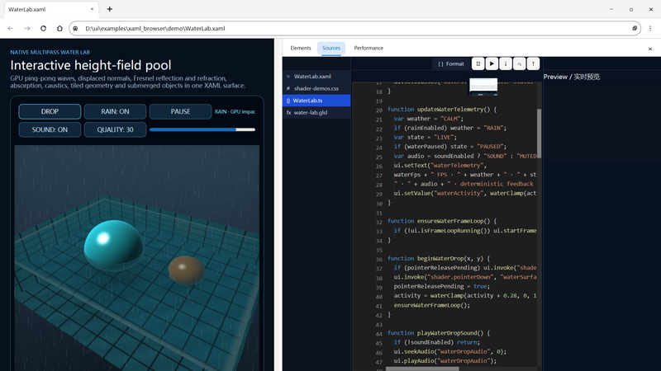Switch to the Sources tab

click(x=331, y=48)
